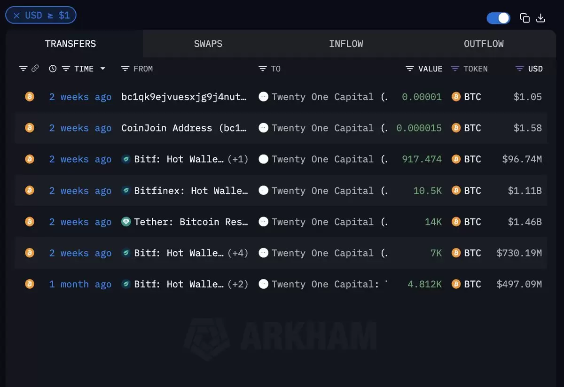Click the Tether logo icon in the FROM column
This screenshot has width=564, height=387.
coord(126,222)
